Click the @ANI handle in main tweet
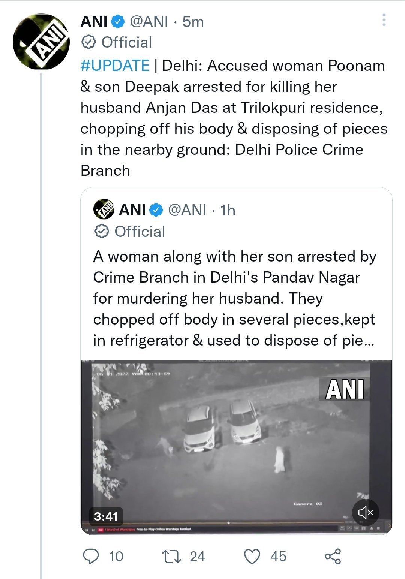This screenshot has height=579, width=405. 149,22
